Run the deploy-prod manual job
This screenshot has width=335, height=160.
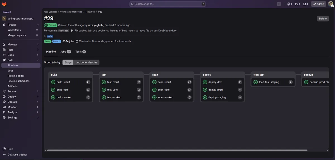click(x=240, y=90)
